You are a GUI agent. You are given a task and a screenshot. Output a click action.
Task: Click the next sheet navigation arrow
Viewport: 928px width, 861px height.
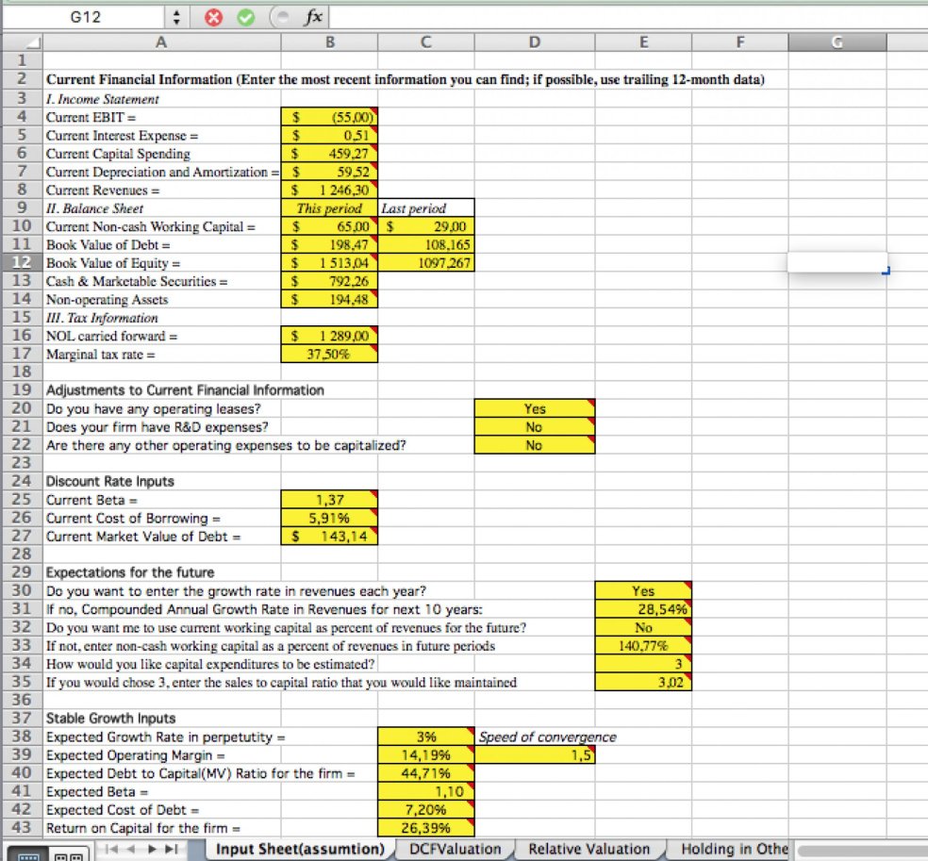coord(151,850)
